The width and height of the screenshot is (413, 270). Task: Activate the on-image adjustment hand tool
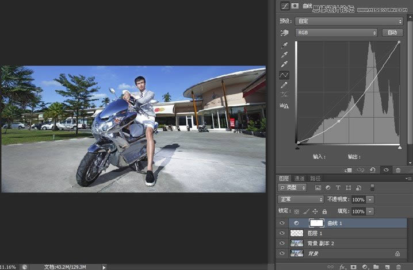pos(285,33)
